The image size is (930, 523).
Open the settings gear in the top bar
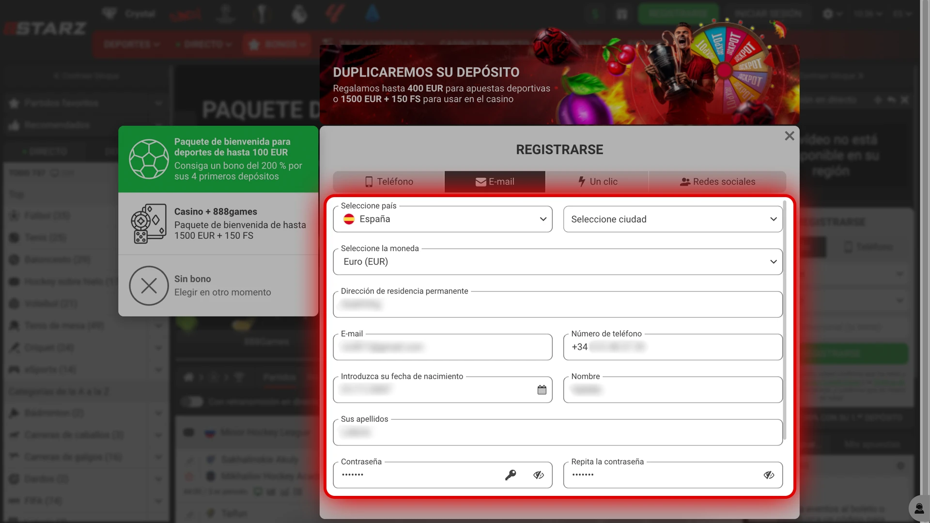(829, 14)
